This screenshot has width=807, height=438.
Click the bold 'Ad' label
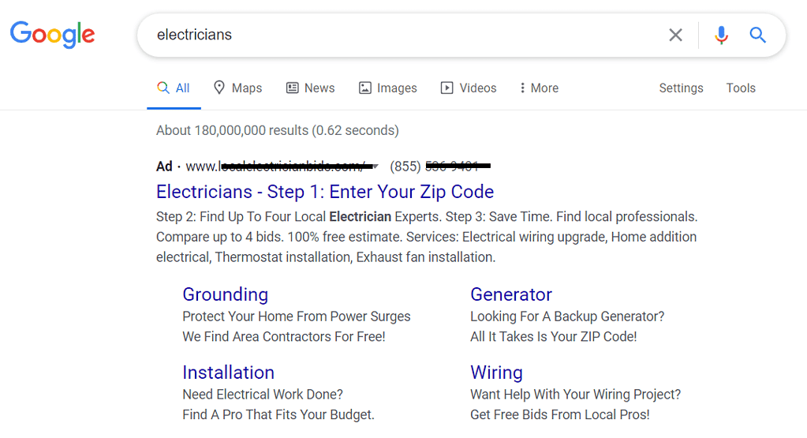[x=164, y=167]
